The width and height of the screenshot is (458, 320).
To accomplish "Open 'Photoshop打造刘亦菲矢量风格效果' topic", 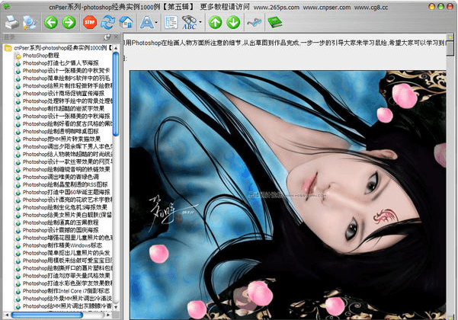I will 66,276.
